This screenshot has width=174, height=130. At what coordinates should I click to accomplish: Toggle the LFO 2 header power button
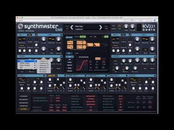point(155,75)
